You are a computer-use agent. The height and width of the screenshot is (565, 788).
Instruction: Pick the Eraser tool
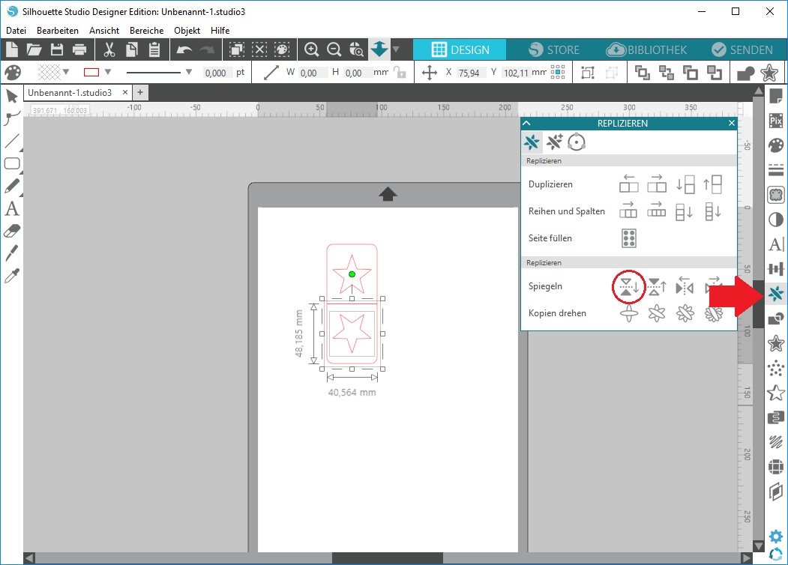(11, 232)
